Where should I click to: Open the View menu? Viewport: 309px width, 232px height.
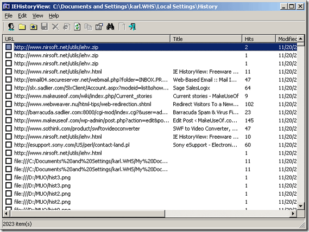pyautogui.click(x=37, y=16)
